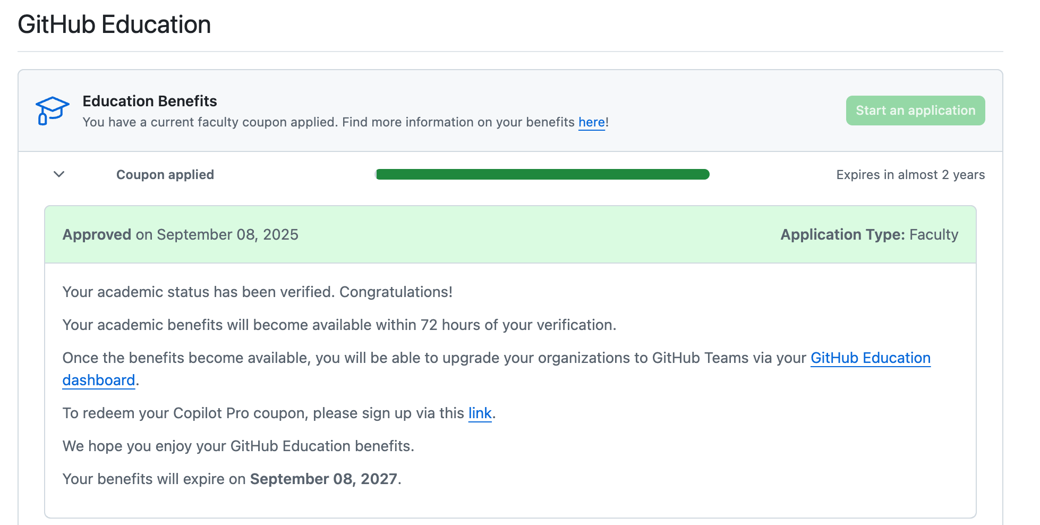Click the Education Benefits heading

149,101
